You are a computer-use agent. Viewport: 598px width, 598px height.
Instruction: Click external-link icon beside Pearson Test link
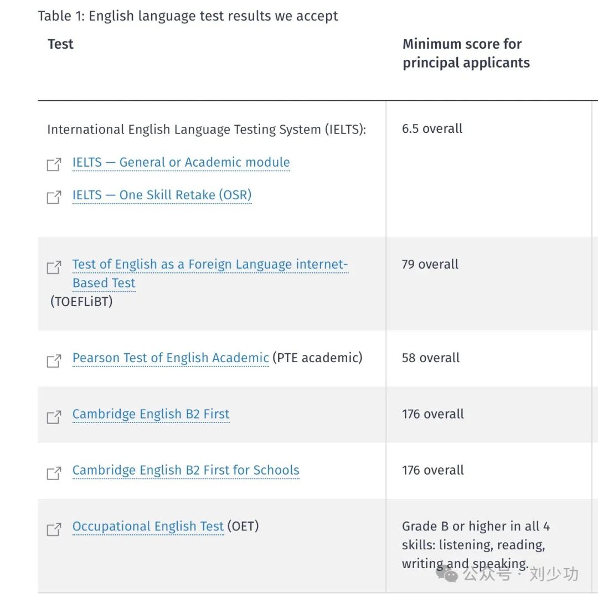54,360
